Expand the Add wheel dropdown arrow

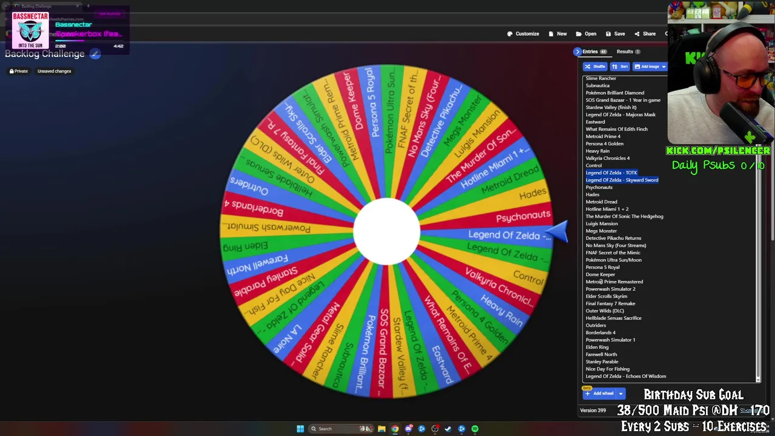pyautogui.click(x=621, y=394)
